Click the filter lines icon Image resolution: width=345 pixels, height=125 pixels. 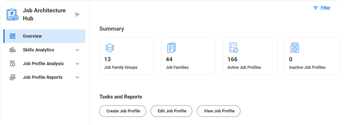(x=315, y=8)
